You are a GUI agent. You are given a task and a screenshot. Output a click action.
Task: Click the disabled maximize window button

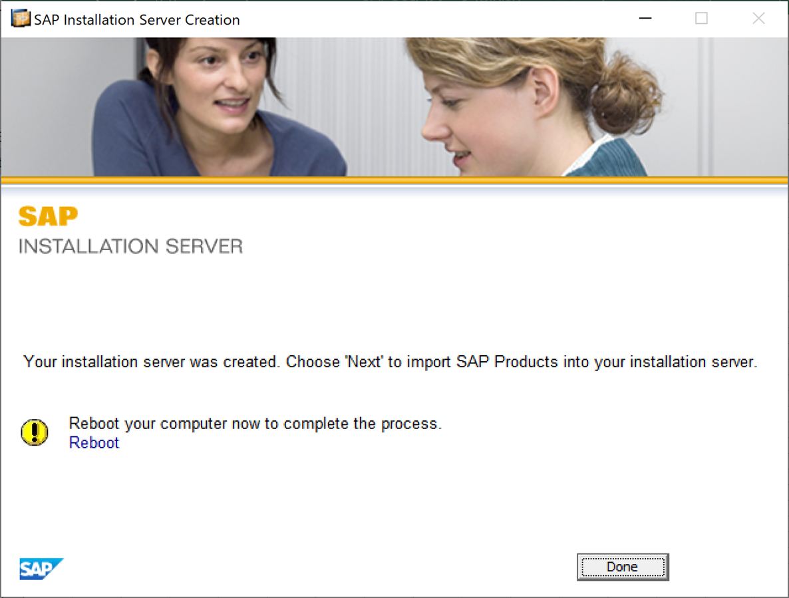coord(701,19)
